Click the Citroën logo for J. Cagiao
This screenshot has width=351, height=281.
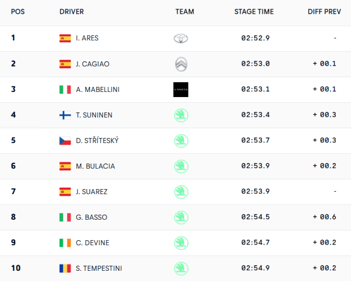click(181, 64)
